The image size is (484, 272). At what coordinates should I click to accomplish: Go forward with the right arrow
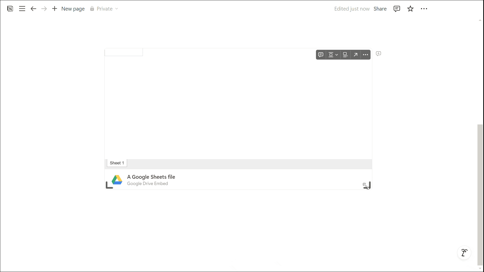pos(44,9)
